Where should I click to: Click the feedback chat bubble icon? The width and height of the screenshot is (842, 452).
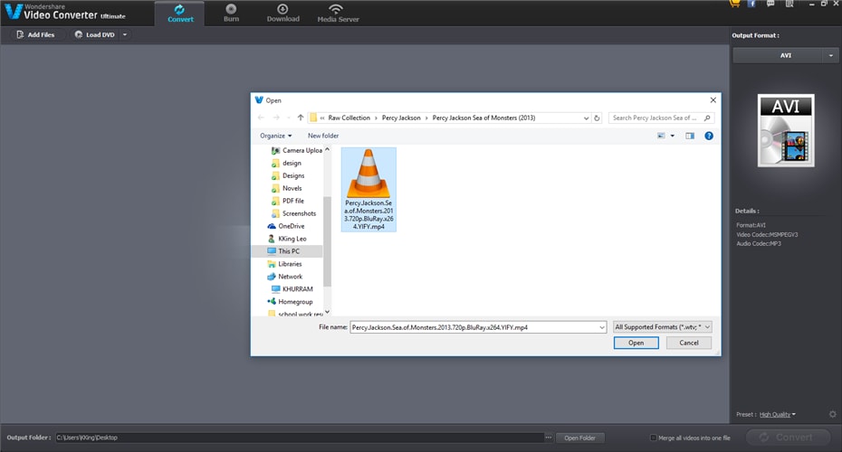tap(770, 4)
